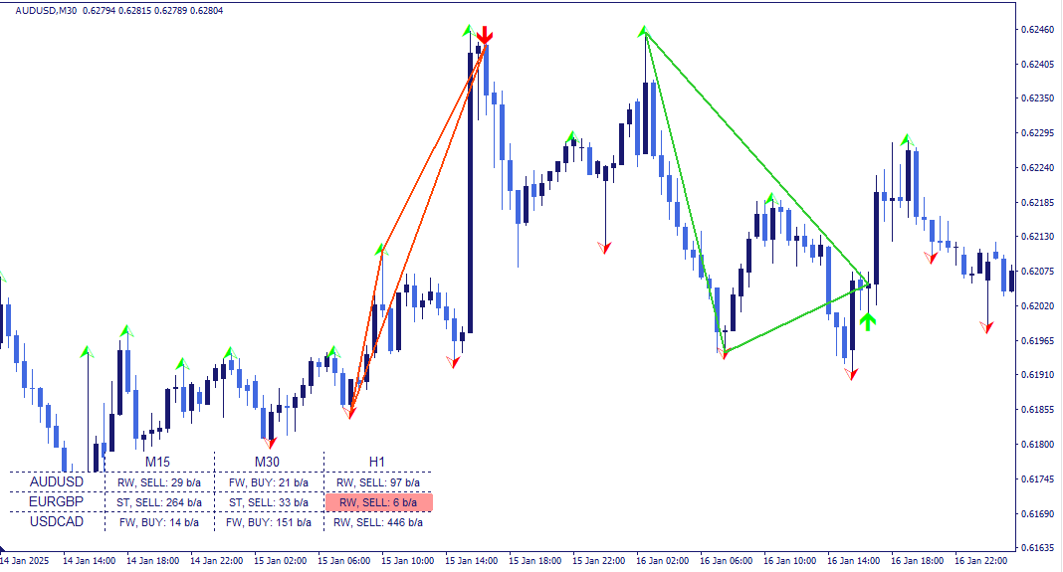This screenshot has width=1063, height=572.
Task: Click the '16 Jan 14:00' time axis label
Action: 854,561
